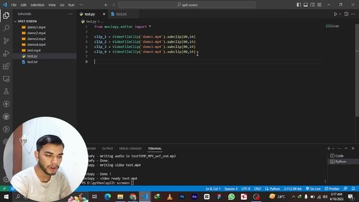359x202 pixels.
Task: Switch to the TERMINAL panel tab
Action: pos(155,149)
